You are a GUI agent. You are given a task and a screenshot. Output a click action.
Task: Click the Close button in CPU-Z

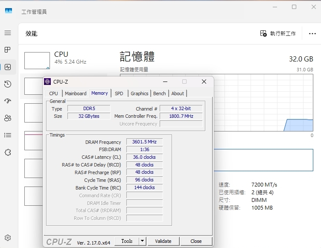click(196, 241)
